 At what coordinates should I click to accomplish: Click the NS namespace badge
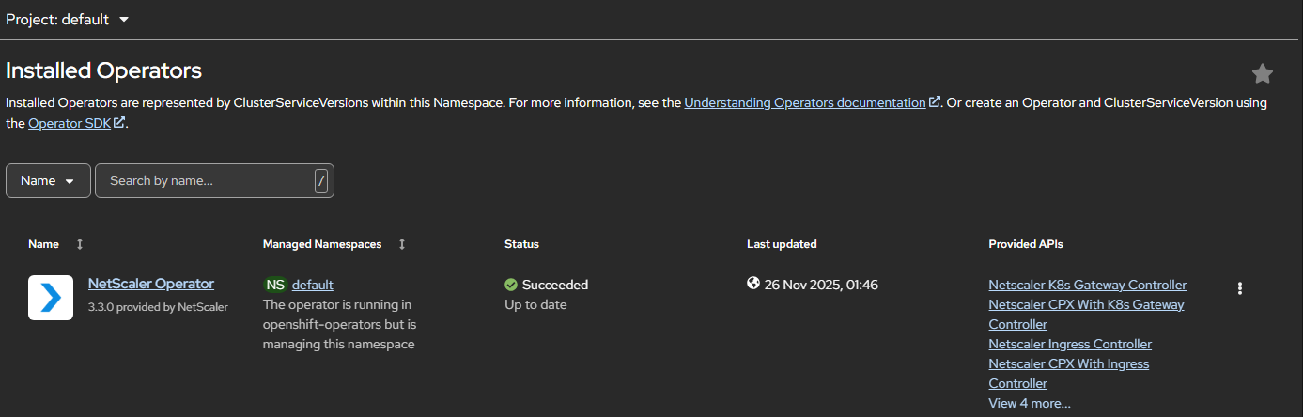tap(275, 285)
